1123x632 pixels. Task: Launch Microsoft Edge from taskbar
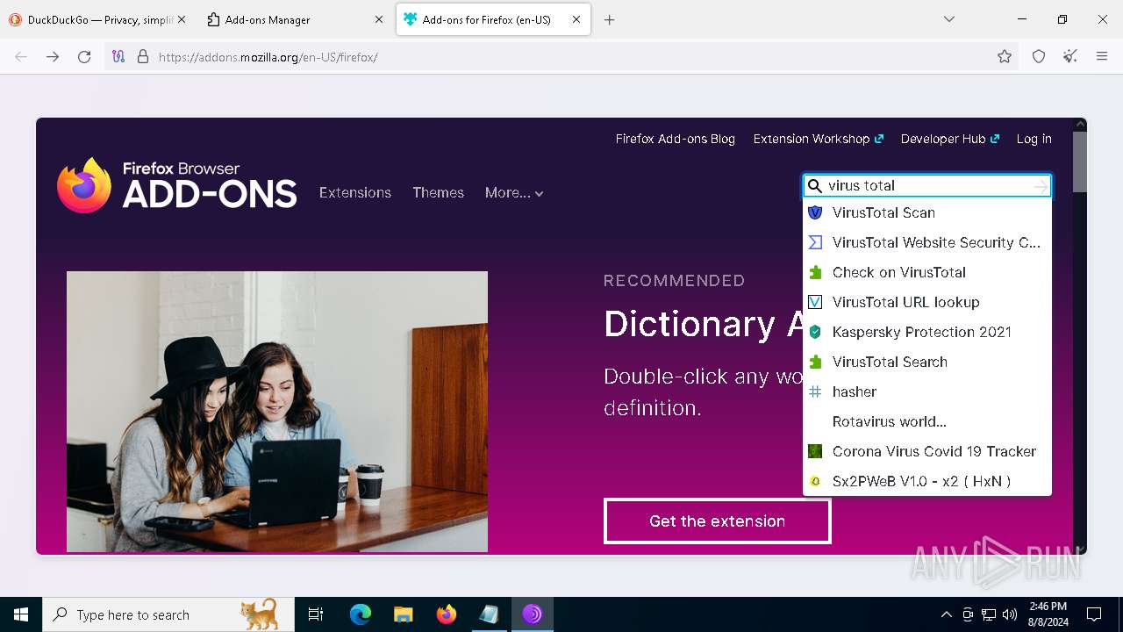click(x=361, y=614)
